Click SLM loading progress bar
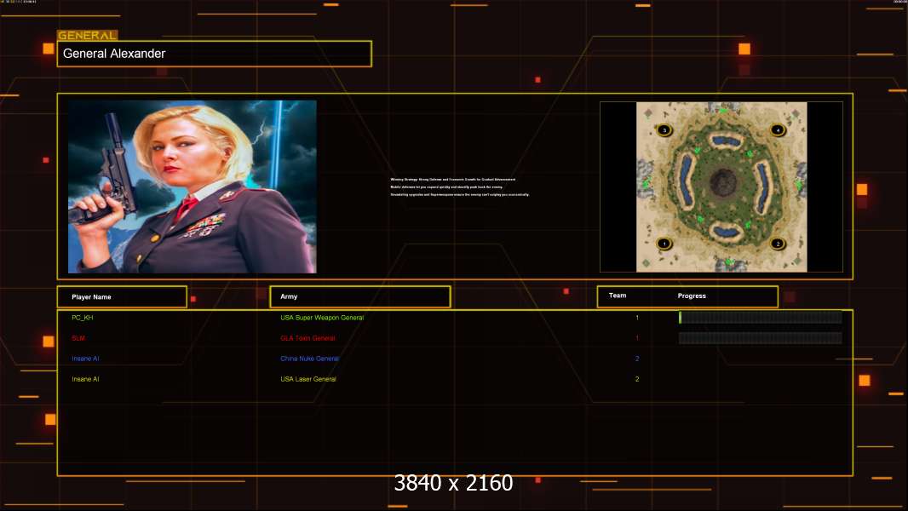908x511 pixels. coord(761,338)
